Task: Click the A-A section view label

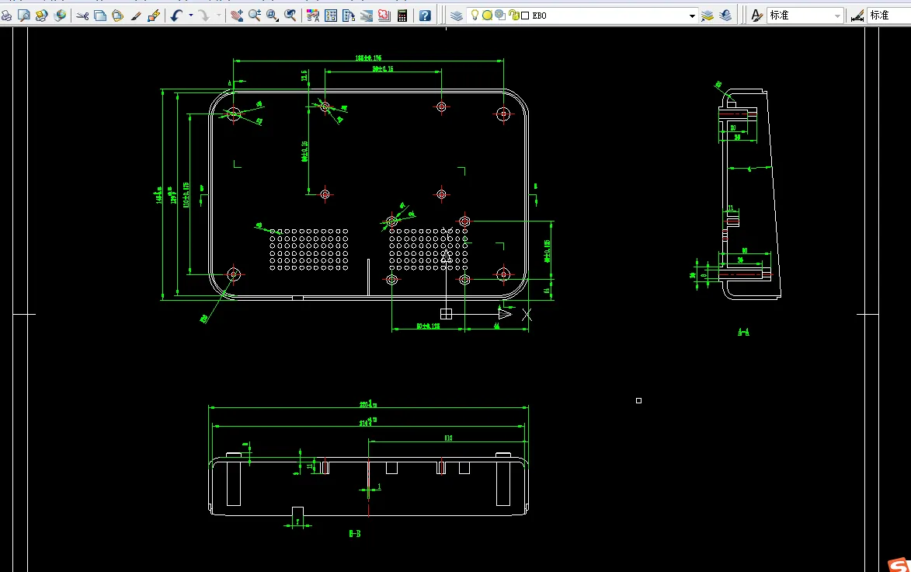Action: 744,333
